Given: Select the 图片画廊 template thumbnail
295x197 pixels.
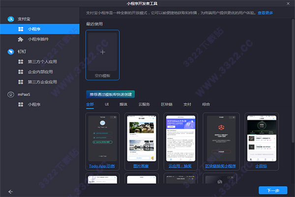Looking at the screenshot, I should click(x=142, y=138).
